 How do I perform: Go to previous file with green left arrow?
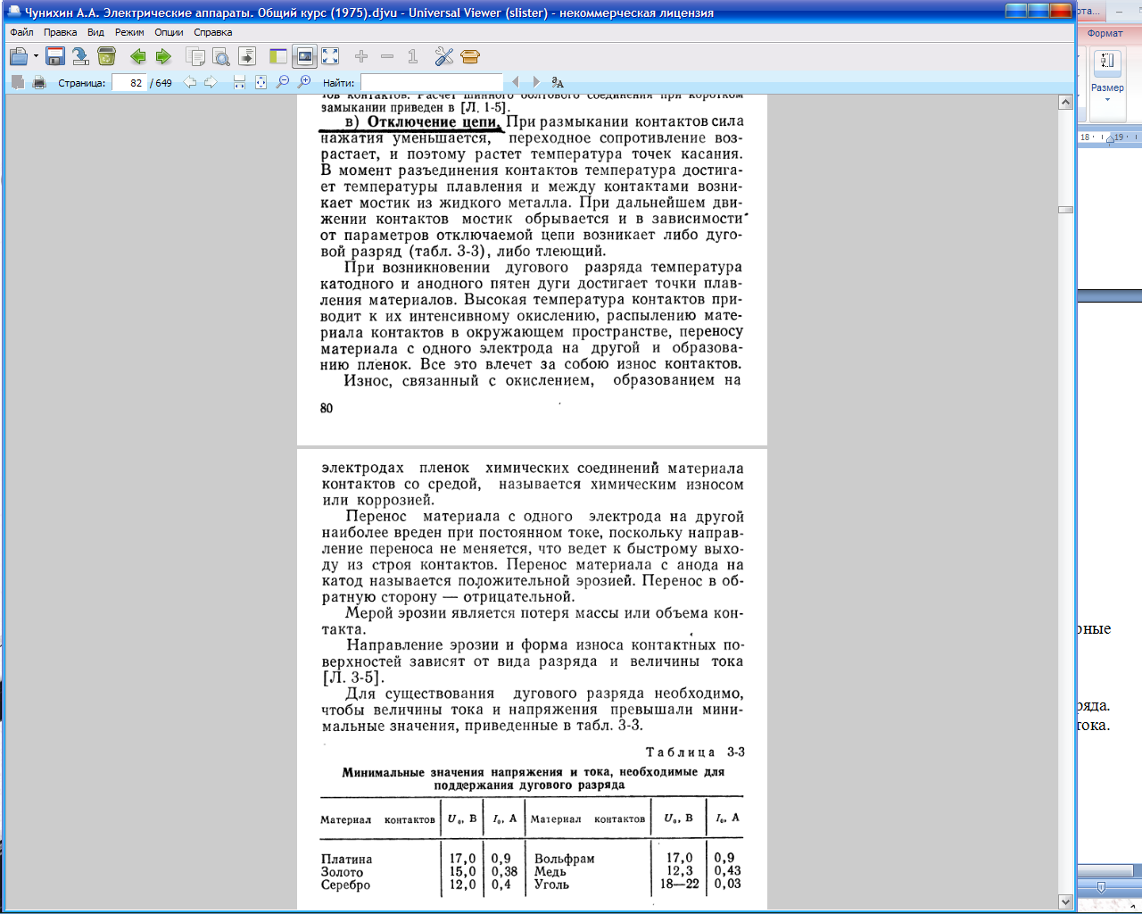click(x=138, y=56)
